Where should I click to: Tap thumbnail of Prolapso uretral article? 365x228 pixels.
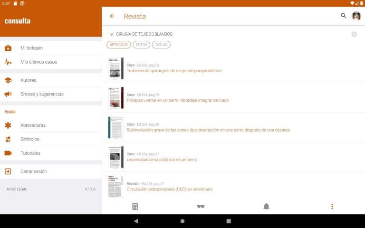(x=115, y=98)
